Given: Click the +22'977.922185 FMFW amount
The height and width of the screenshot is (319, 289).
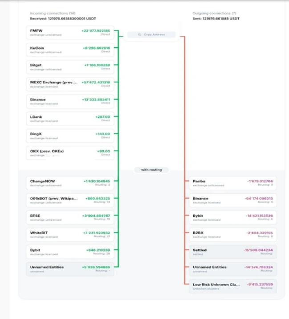Looking at the screenshot, I should [x=96, y=31].
